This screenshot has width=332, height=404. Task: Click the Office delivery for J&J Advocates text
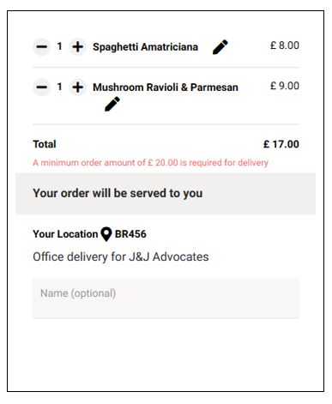121,256
